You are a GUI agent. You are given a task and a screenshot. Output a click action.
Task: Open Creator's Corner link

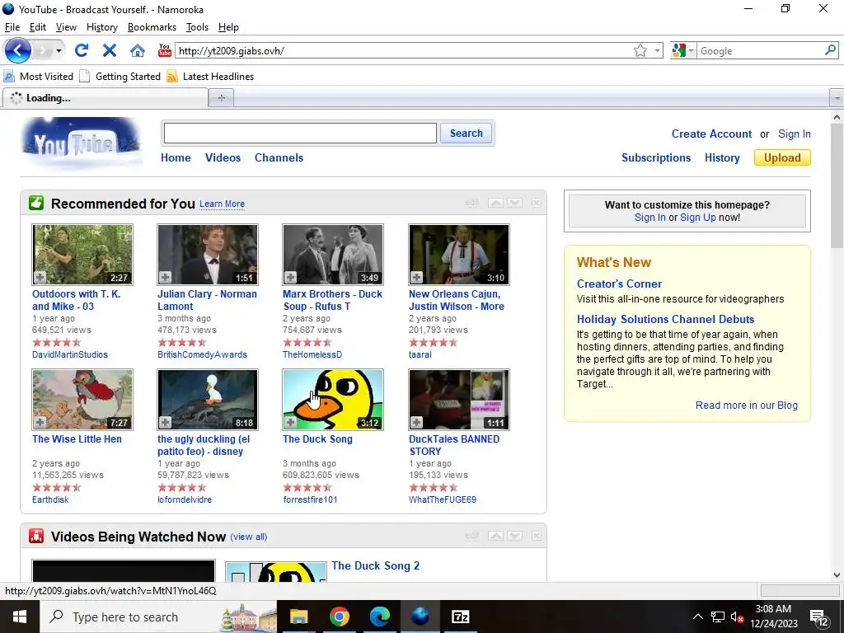point(619,284)
